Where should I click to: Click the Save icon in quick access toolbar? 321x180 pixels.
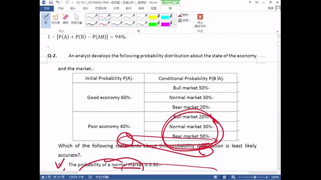pos(51,2)
